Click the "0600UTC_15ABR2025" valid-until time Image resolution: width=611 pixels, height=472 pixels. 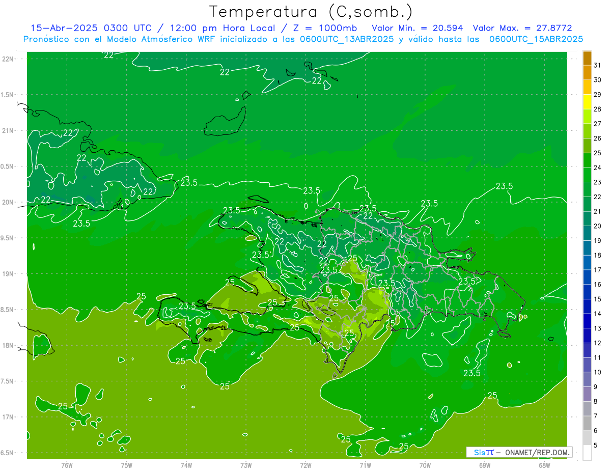tap(536, 39)
